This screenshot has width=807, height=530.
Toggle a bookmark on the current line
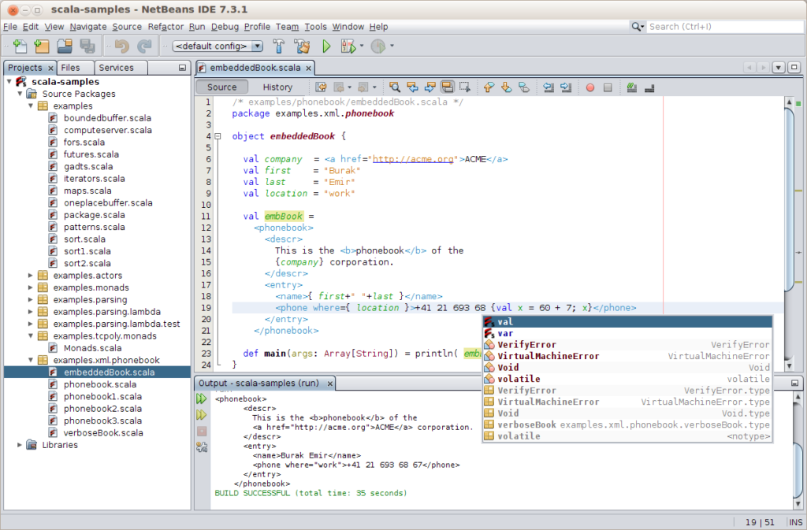click(526, 87)
